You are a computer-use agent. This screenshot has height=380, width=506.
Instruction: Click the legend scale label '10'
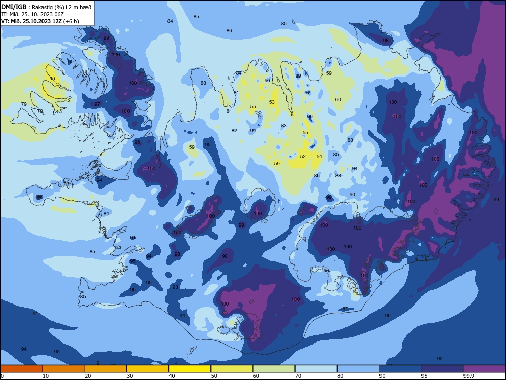[x=46, y=376]
